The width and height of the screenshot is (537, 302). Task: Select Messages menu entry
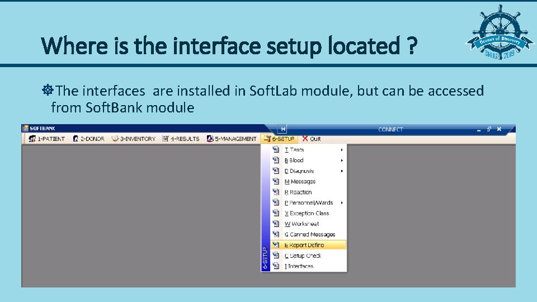(x=309, y=181)
